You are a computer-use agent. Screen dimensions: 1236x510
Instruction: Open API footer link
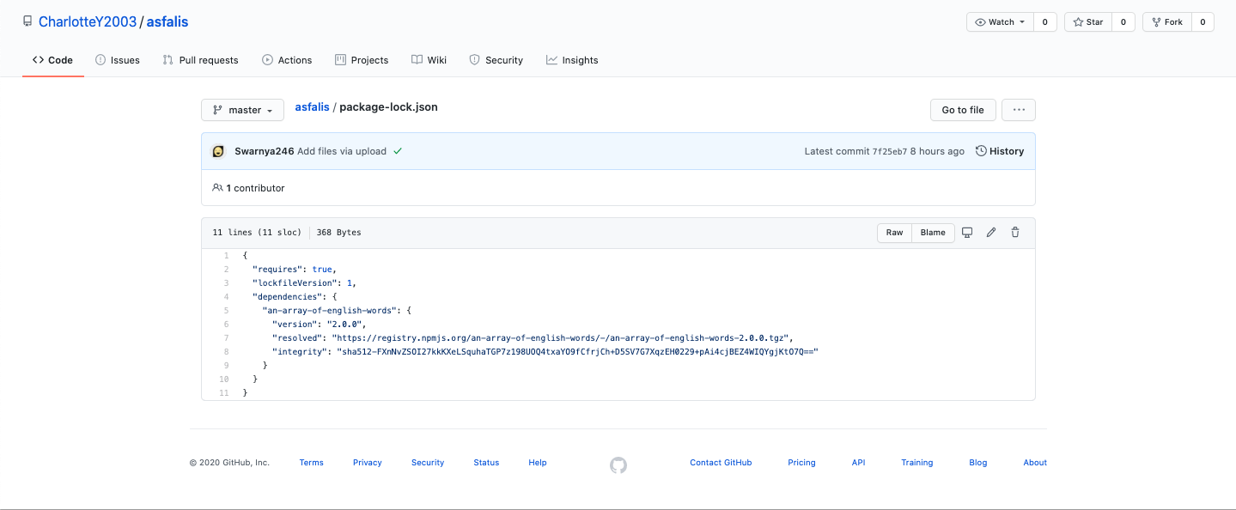859,463
